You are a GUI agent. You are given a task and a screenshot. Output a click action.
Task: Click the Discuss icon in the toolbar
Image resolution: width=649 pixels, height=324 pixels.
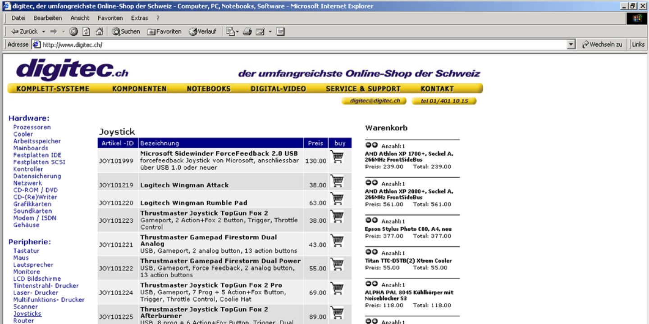280,31
